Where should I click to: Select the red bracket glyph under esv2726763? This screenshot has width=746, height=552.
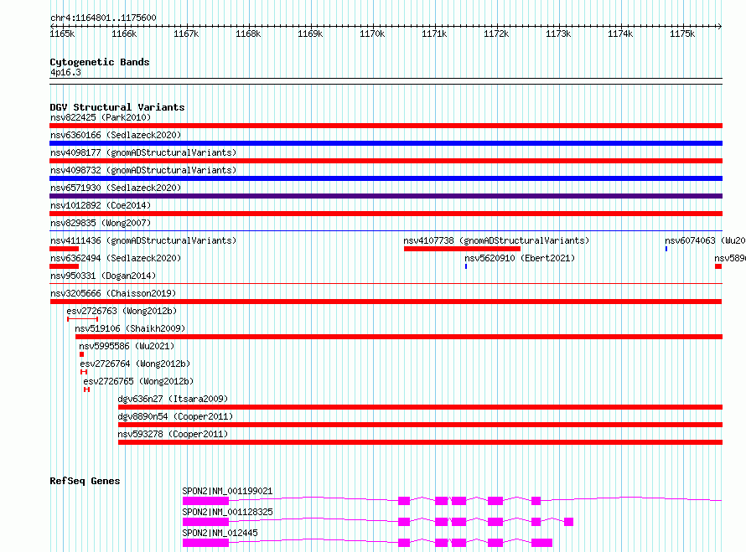(x=82, y=319)
